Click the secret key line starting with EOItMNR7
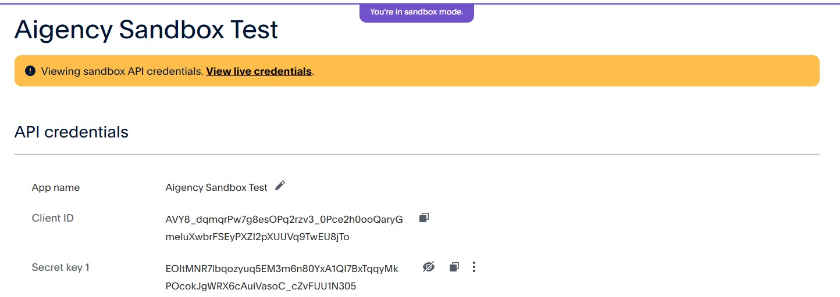 282,269
